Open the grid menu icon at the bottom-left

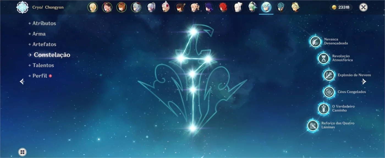pos(23,152)
